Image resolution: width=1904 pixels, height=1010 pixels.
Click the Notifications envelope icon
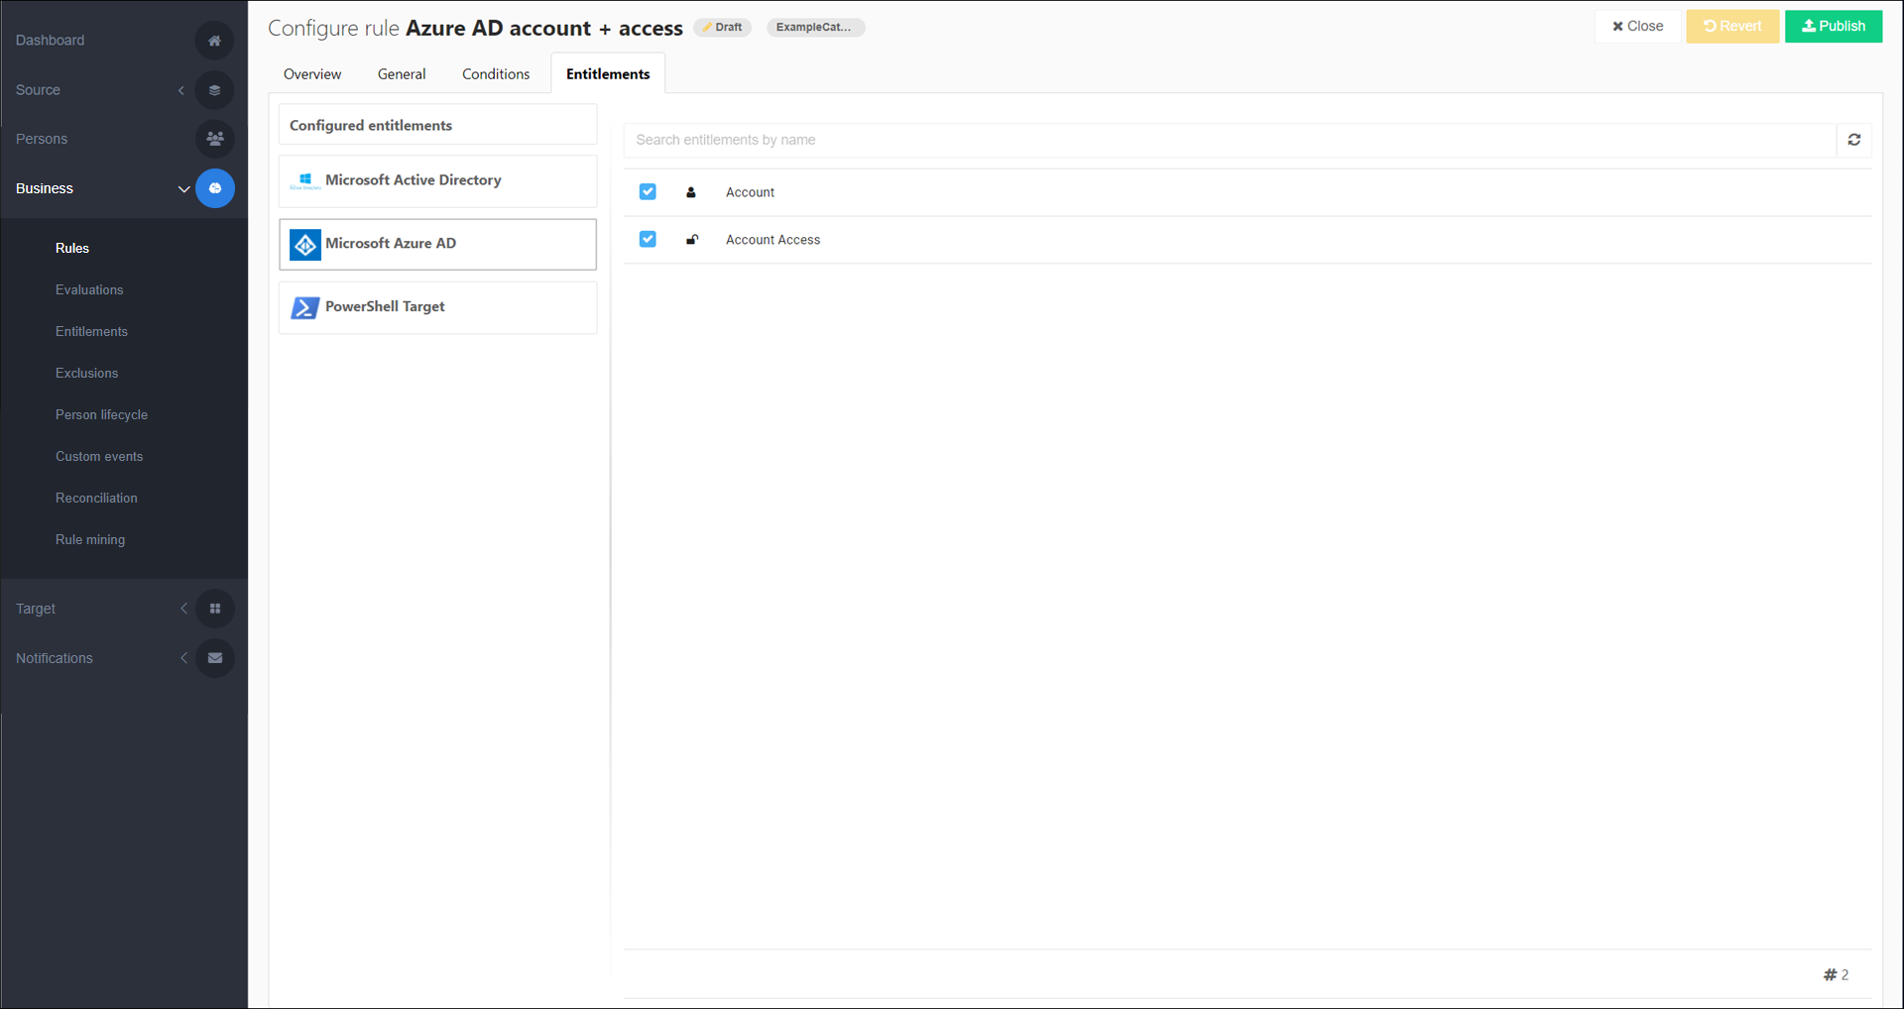coord(214,658)
